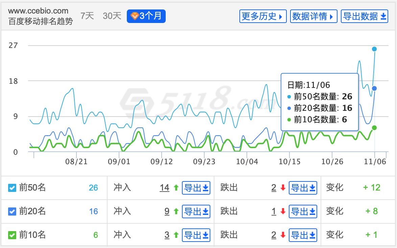Uncheck the 前50名 checkbox
This screenshot has height=248, width=397.
[12, 188]
